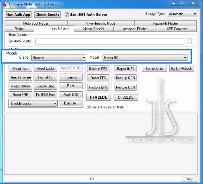Image resolution: width=203 pixels, height=184 pixels.
Task: Open the APP Converter tab
Action: pyautogui.click(x=177, y=29)
